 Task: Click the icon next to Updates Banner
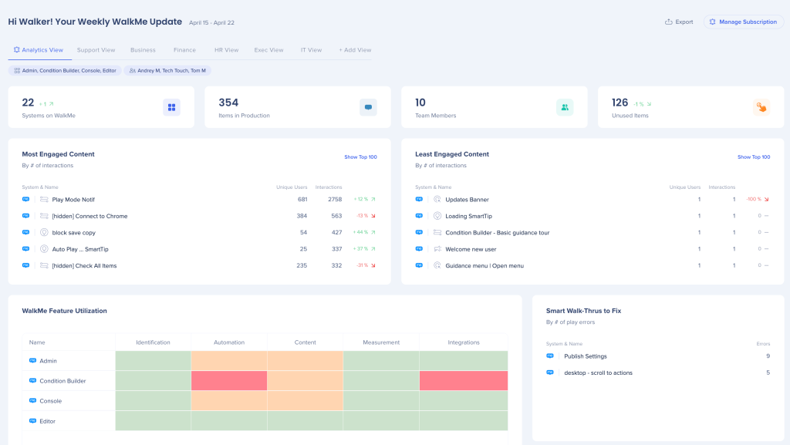437,199
